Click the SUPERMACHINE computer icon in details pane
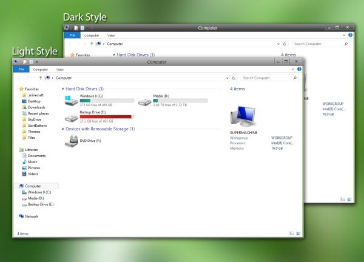 [x=243, y=116]
